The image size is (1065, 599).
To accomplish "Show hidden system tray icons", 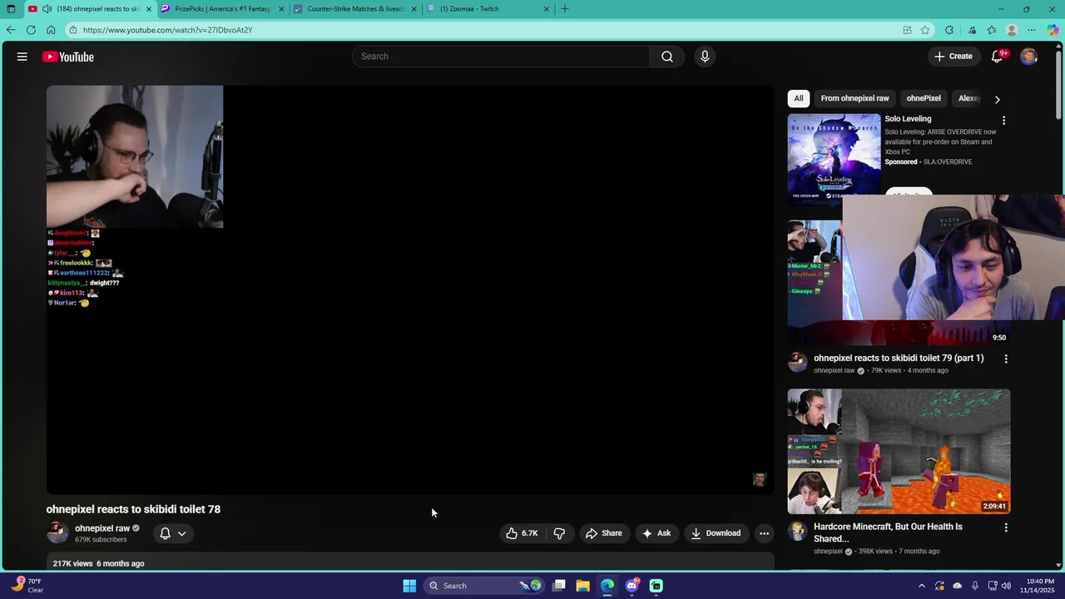I will 921,586.
